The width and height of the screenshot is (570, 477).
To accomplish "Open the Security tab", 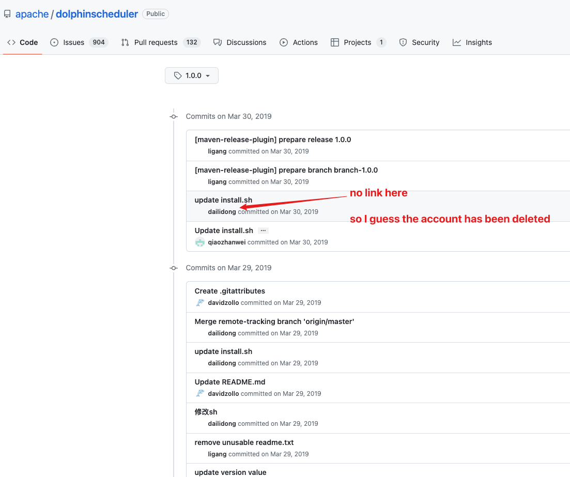I will pyautogui.click(x=419, y=42).
